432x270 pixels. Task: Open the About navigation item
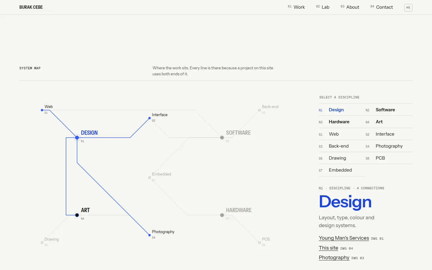[350, 7]
